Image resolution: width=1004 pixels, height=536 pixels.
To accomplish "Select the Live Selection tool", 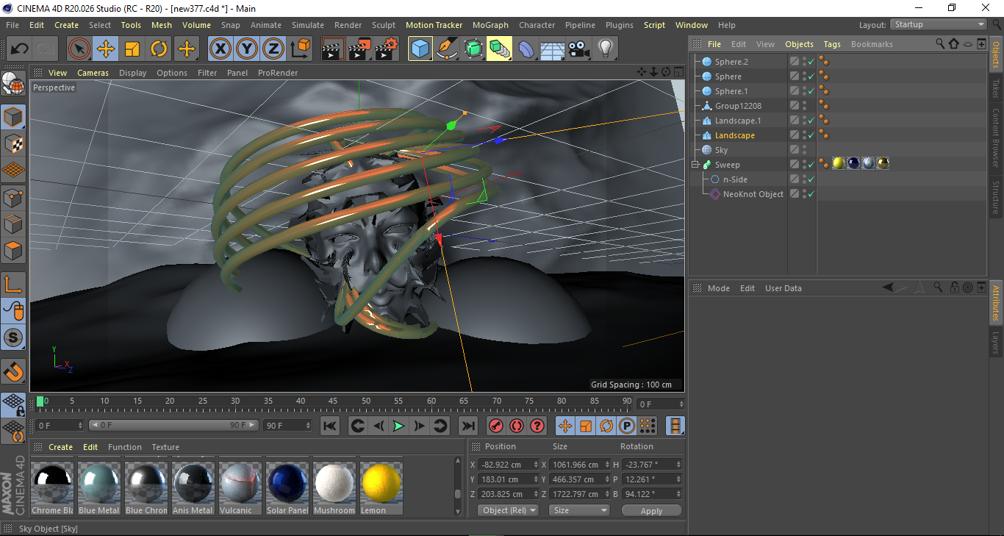I will tap(79, 49).
